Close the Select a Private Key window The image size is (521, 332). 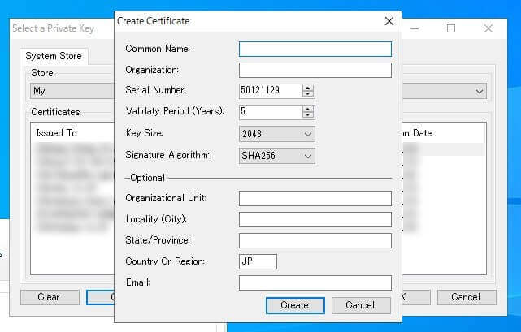point(488,28)
